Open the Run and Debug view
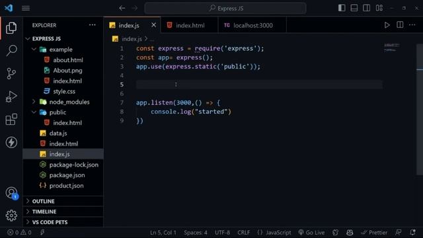This screenshot has height=238, width=423. pyautogui.click(x=11, y=97)
